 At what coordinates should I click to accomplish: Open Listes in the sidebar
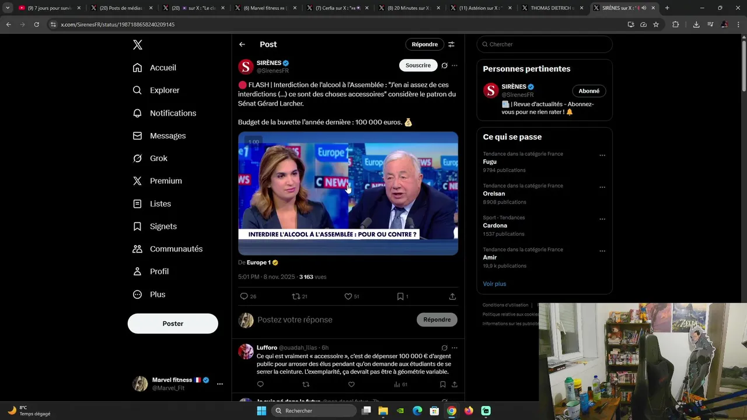pos(152,204)
